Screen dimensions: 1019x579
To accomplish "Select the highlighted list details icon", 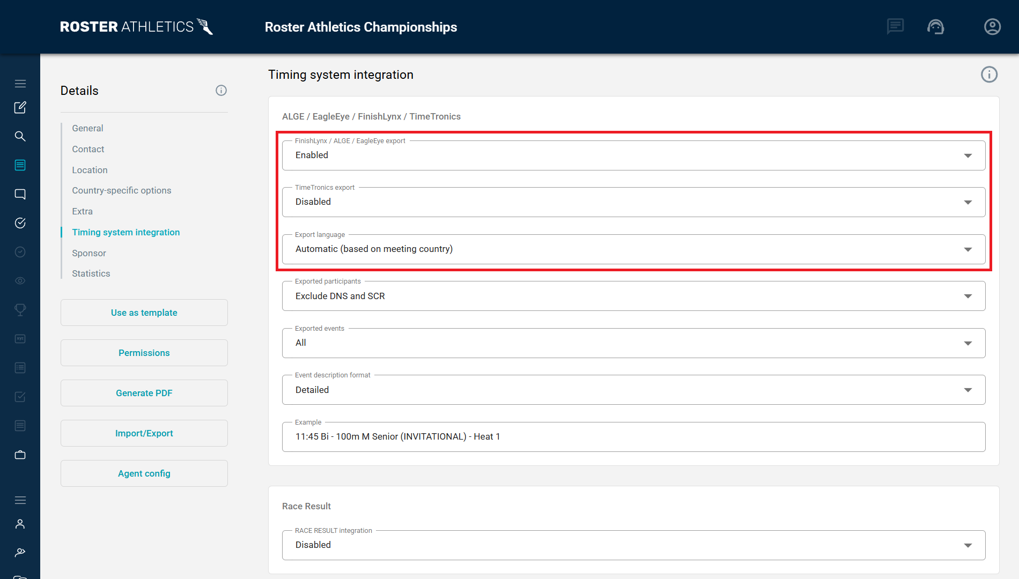I will pyautogui.click(x=20, y=165).
